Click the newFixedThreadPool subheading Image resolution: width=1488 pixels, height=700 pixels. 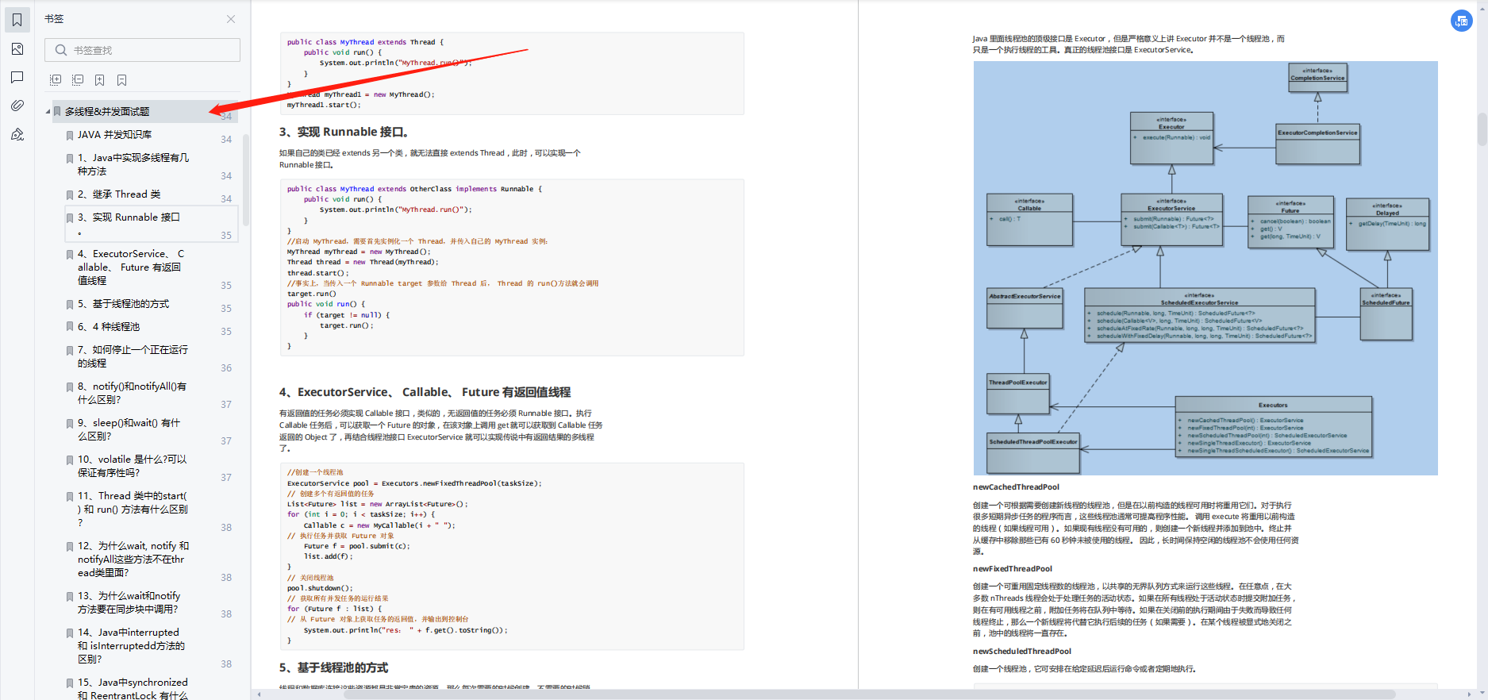point(1013,569)
